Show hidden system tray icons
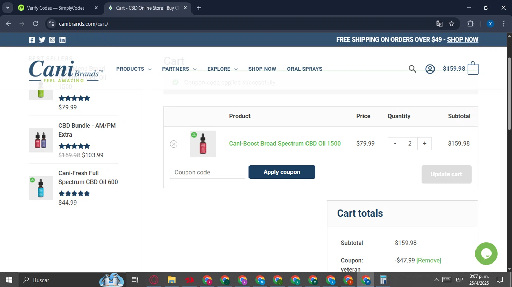This screenshot has width=512, height=287. point(436,280)
